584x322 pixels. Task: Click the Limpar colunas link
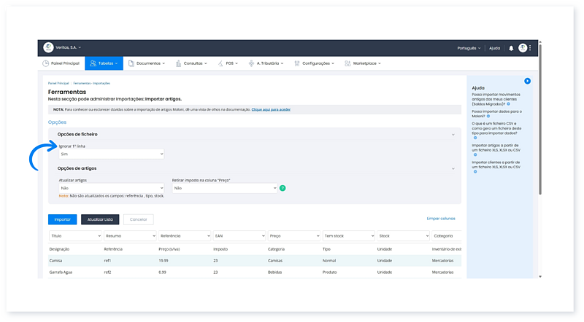(x=440, y=219)
